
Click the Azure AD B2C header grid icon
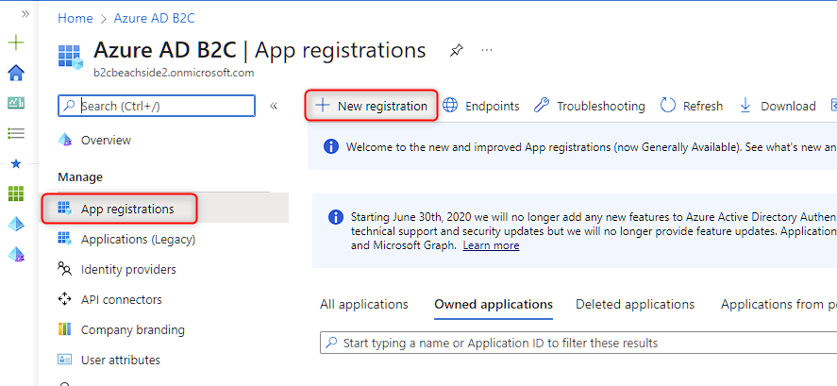[71, 58]
